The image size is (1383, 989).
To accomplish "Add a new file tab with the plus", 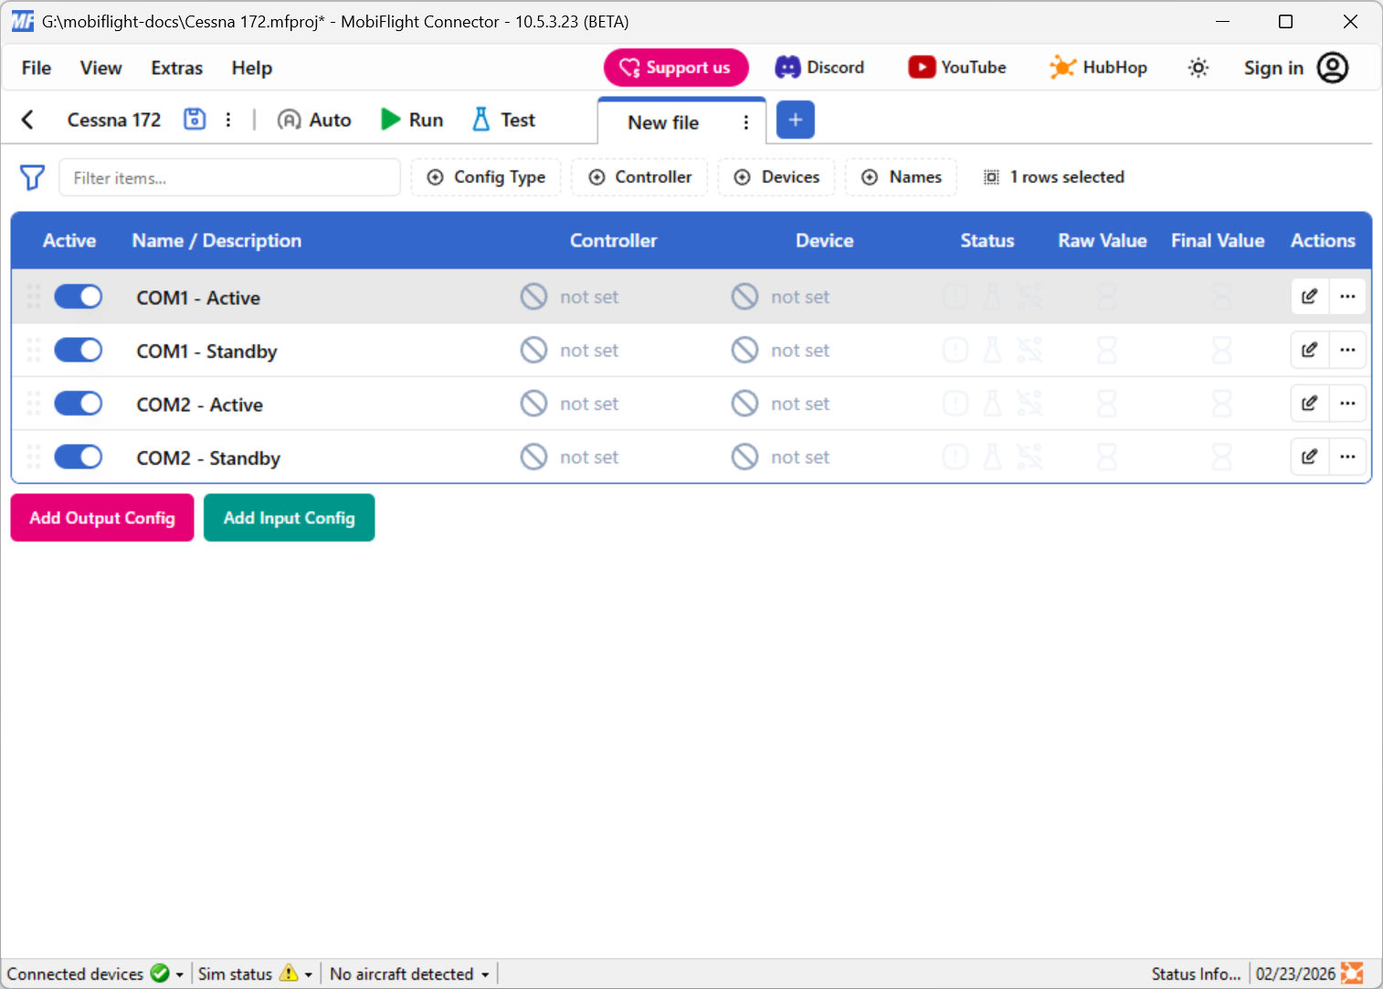I will [x=795, y=120].
